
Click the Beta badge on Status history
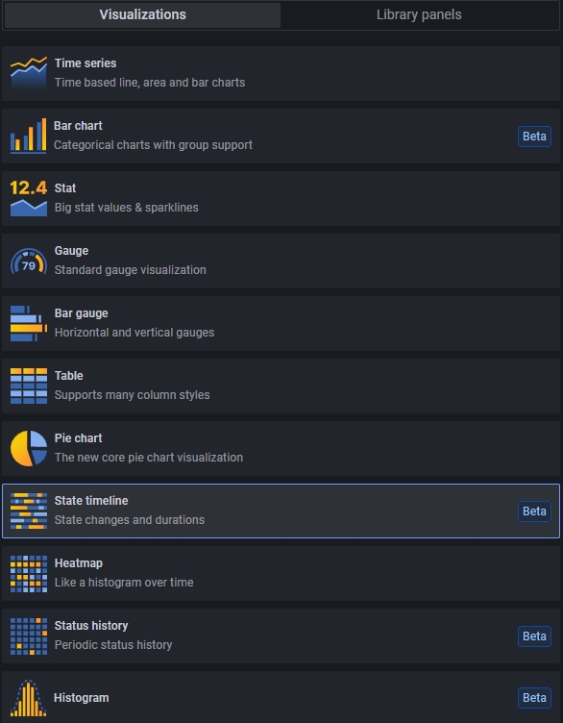point(534,636)
